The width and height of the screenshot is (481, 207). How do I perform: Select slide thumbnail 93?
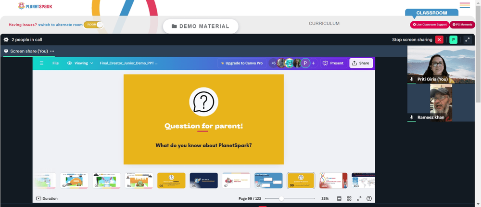click(107, 181)
